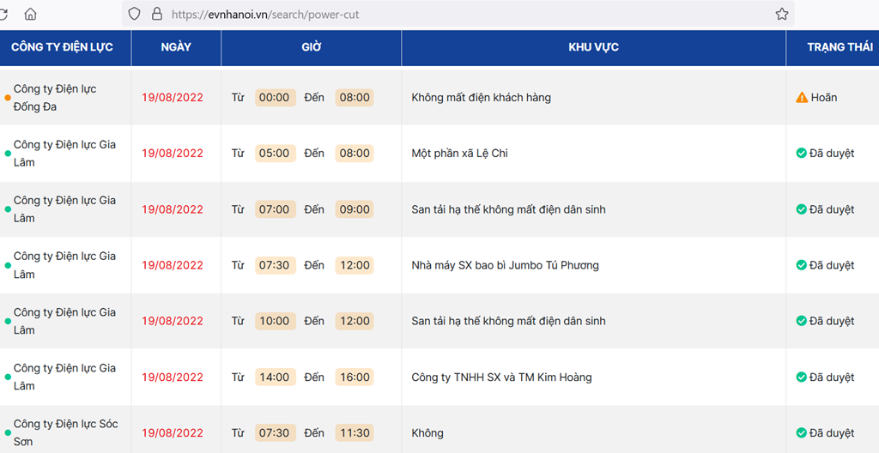
Task: Click the 00:00 start time badge
Action: [275, 98]
